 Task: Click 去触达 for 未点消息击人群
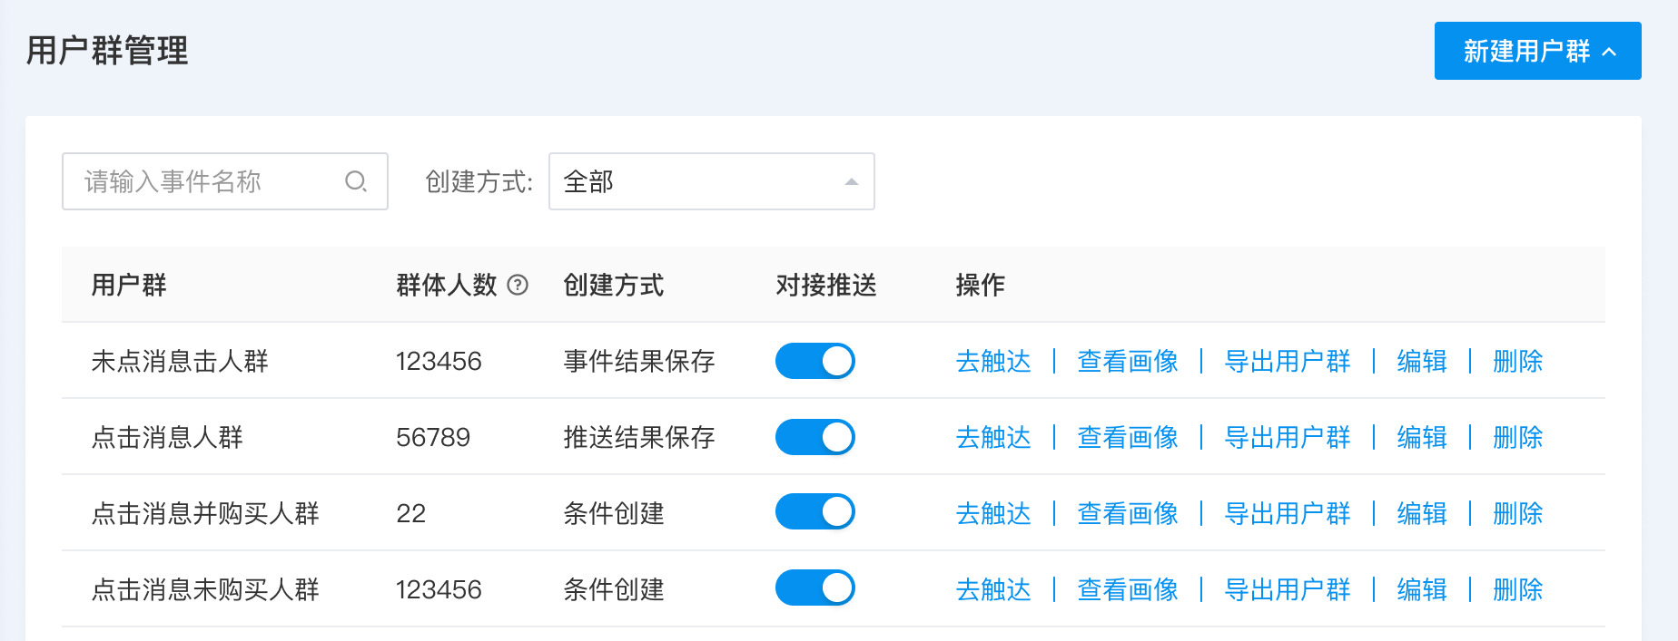[x=993, y=361]
